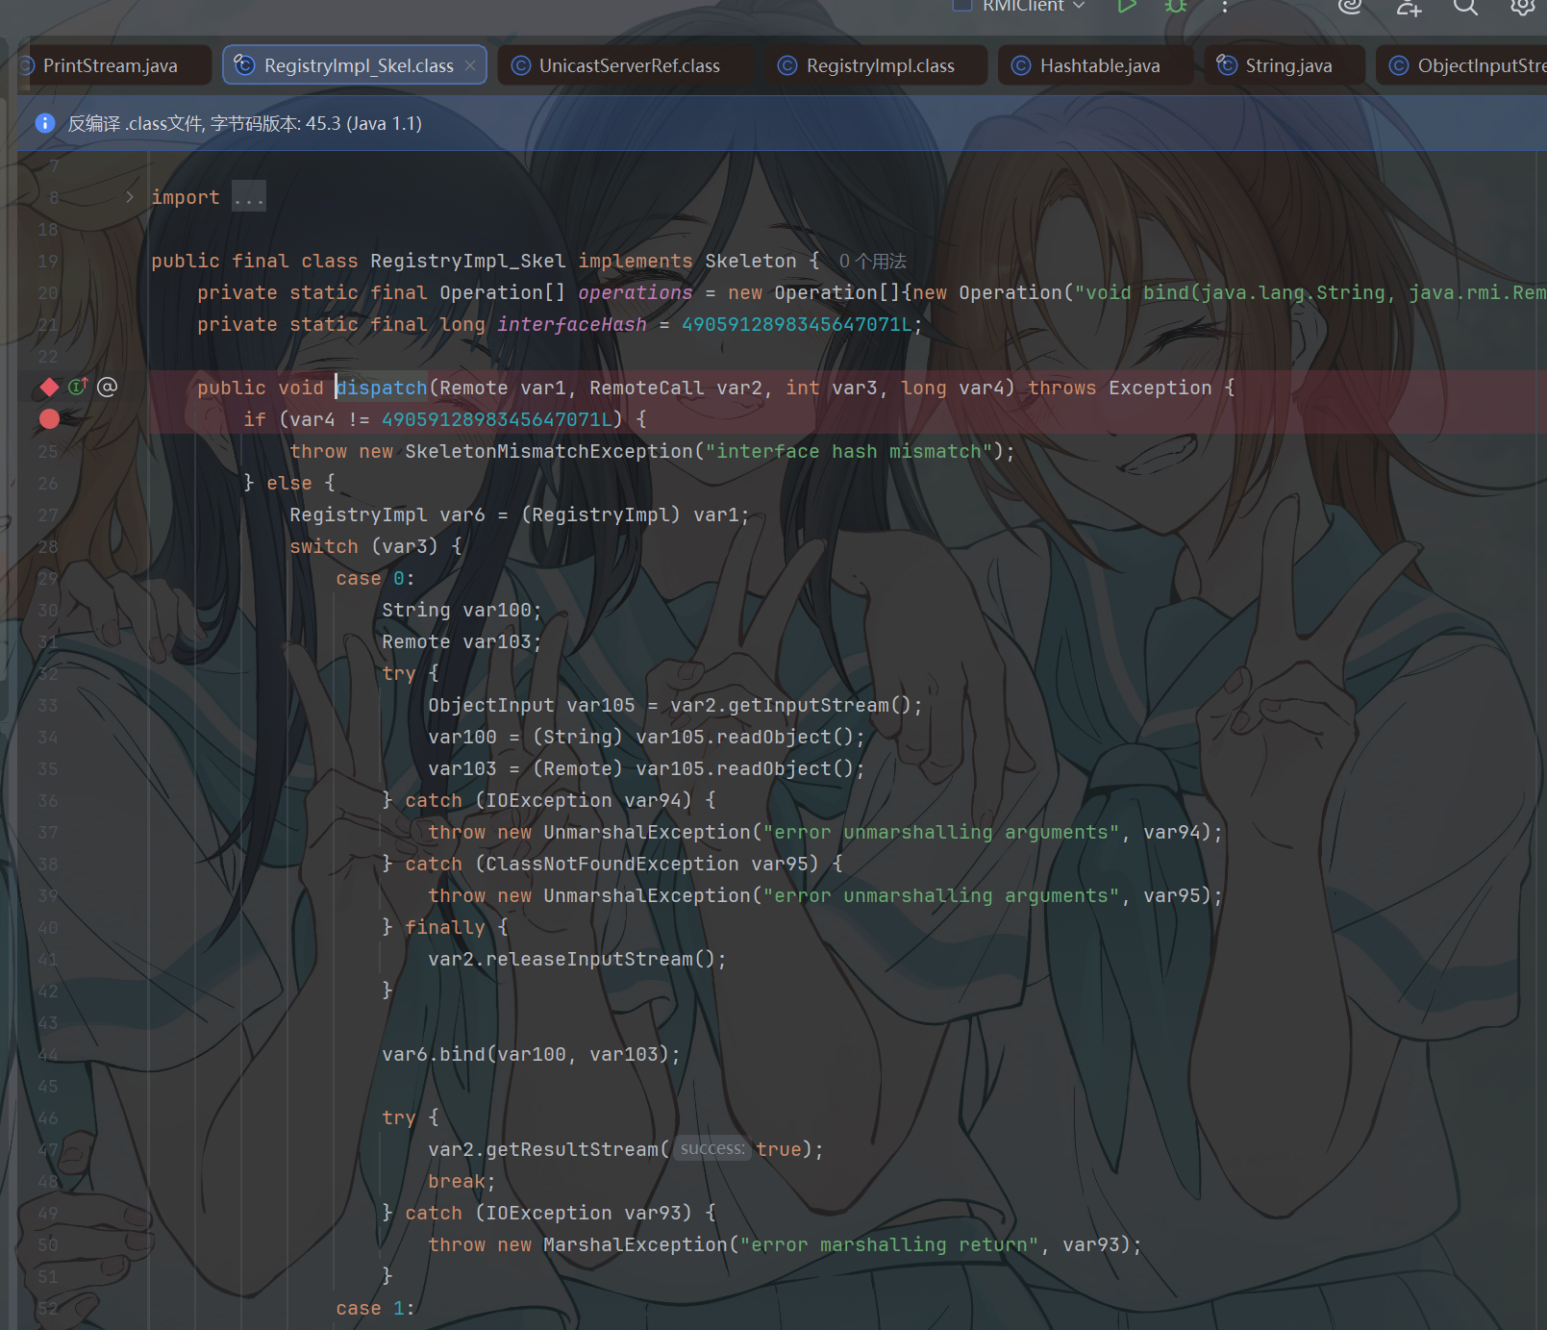Screen dimensions: 1547x1330
Task: Click the 'success:' parameter hint
Action: [x=712, y=1148]
